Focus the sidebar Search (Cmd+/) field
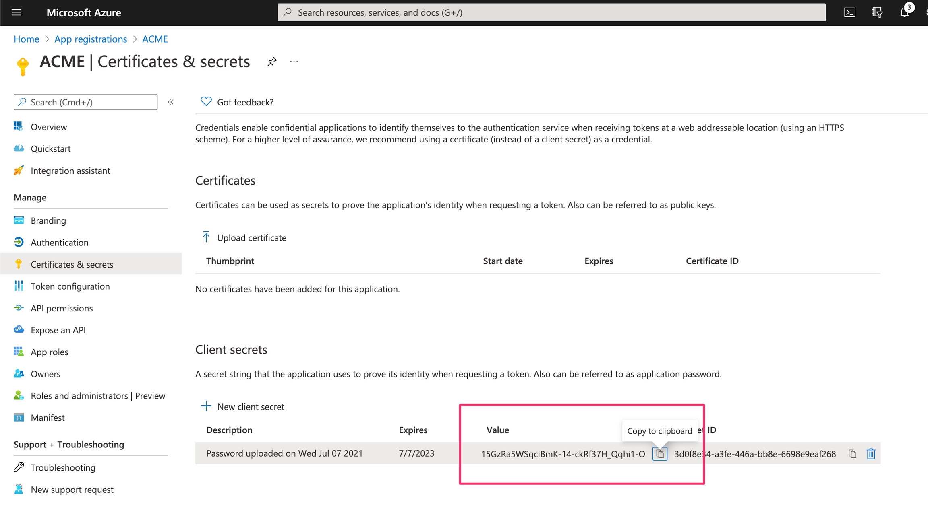 tap(85, 102)
